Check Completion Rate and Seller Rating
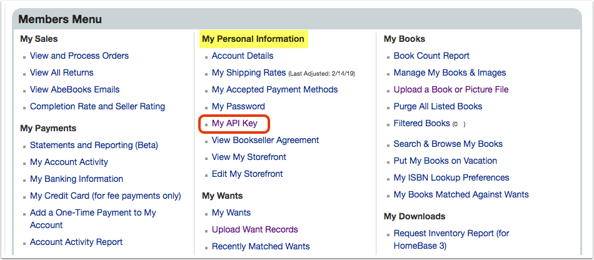 click(x=98, y=107)
